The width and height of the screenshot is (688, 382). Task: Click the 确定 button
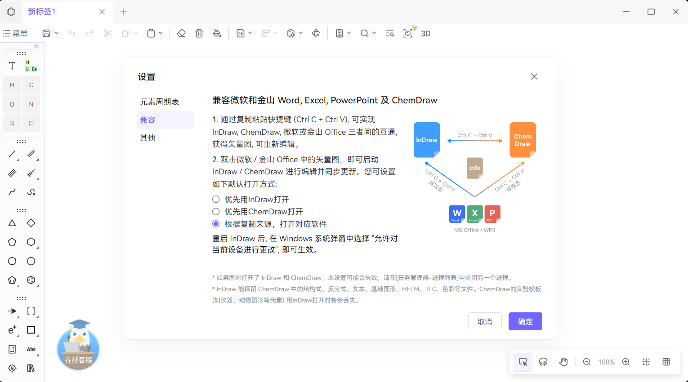pyautogui.click(x=525, y=321)
